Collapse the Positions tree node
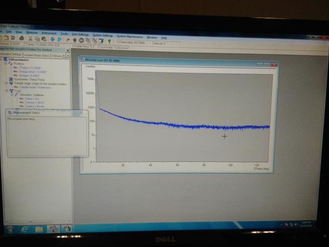This screenshot has height=247, width=329. 6,64
